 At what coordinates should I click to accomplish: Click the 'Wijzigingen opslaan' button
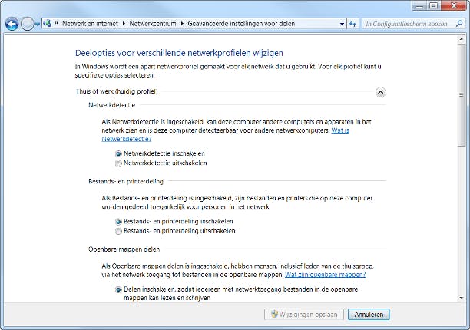[304, 315]
